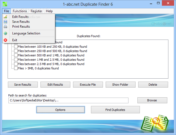Click the Delete button
Viewport: 176px width, 135px height.
pos(153,85)
